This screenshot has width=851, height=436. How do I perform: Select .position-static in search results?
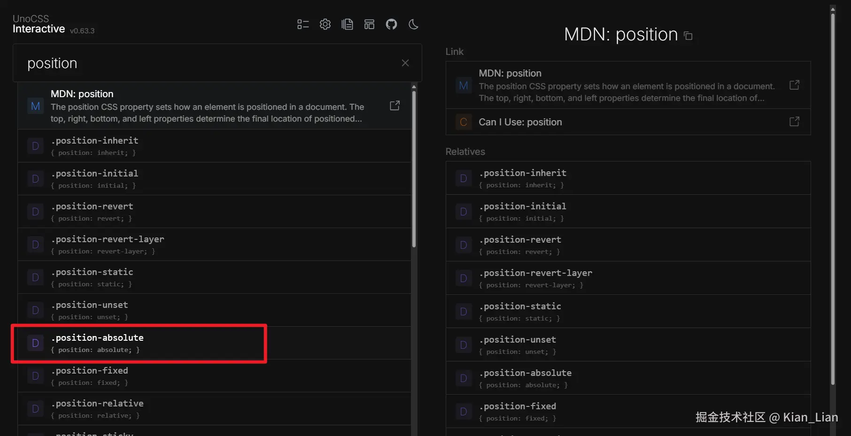[214, 277]
